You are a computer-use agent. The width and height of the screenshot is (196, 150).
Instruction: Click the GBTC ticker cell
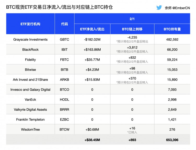click(x=65, y=40)
